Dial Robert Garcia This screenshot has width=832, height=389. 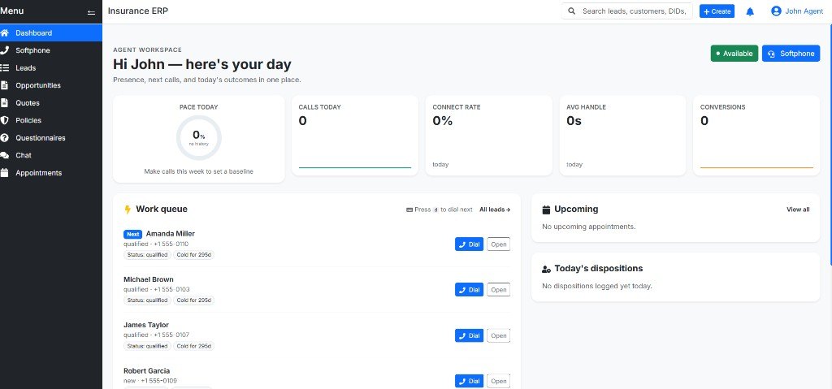point(469,381)
